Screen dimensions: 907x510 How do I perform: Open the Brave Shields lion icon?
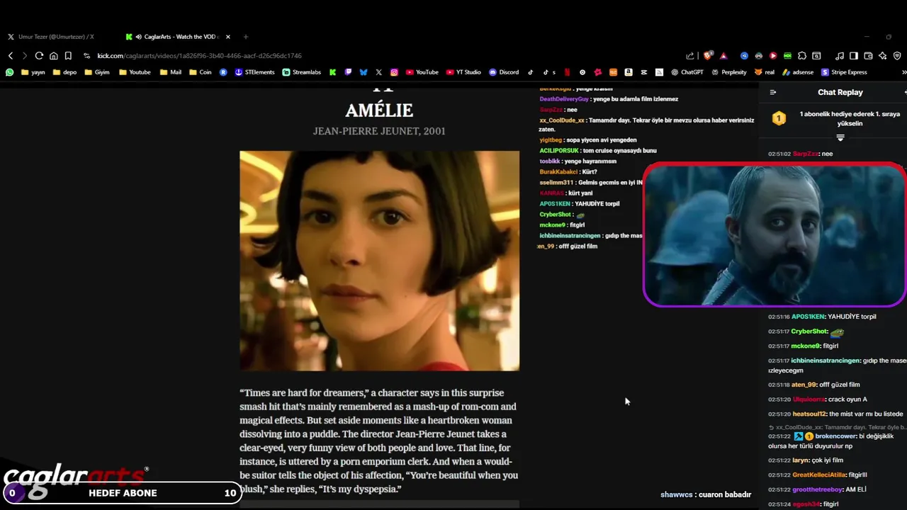tap(708, 56)
